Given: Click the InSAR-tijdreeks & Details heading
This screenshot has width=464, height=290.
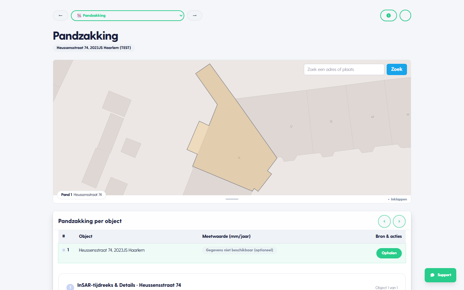Looking at the screenshot, I should point(129,285).
